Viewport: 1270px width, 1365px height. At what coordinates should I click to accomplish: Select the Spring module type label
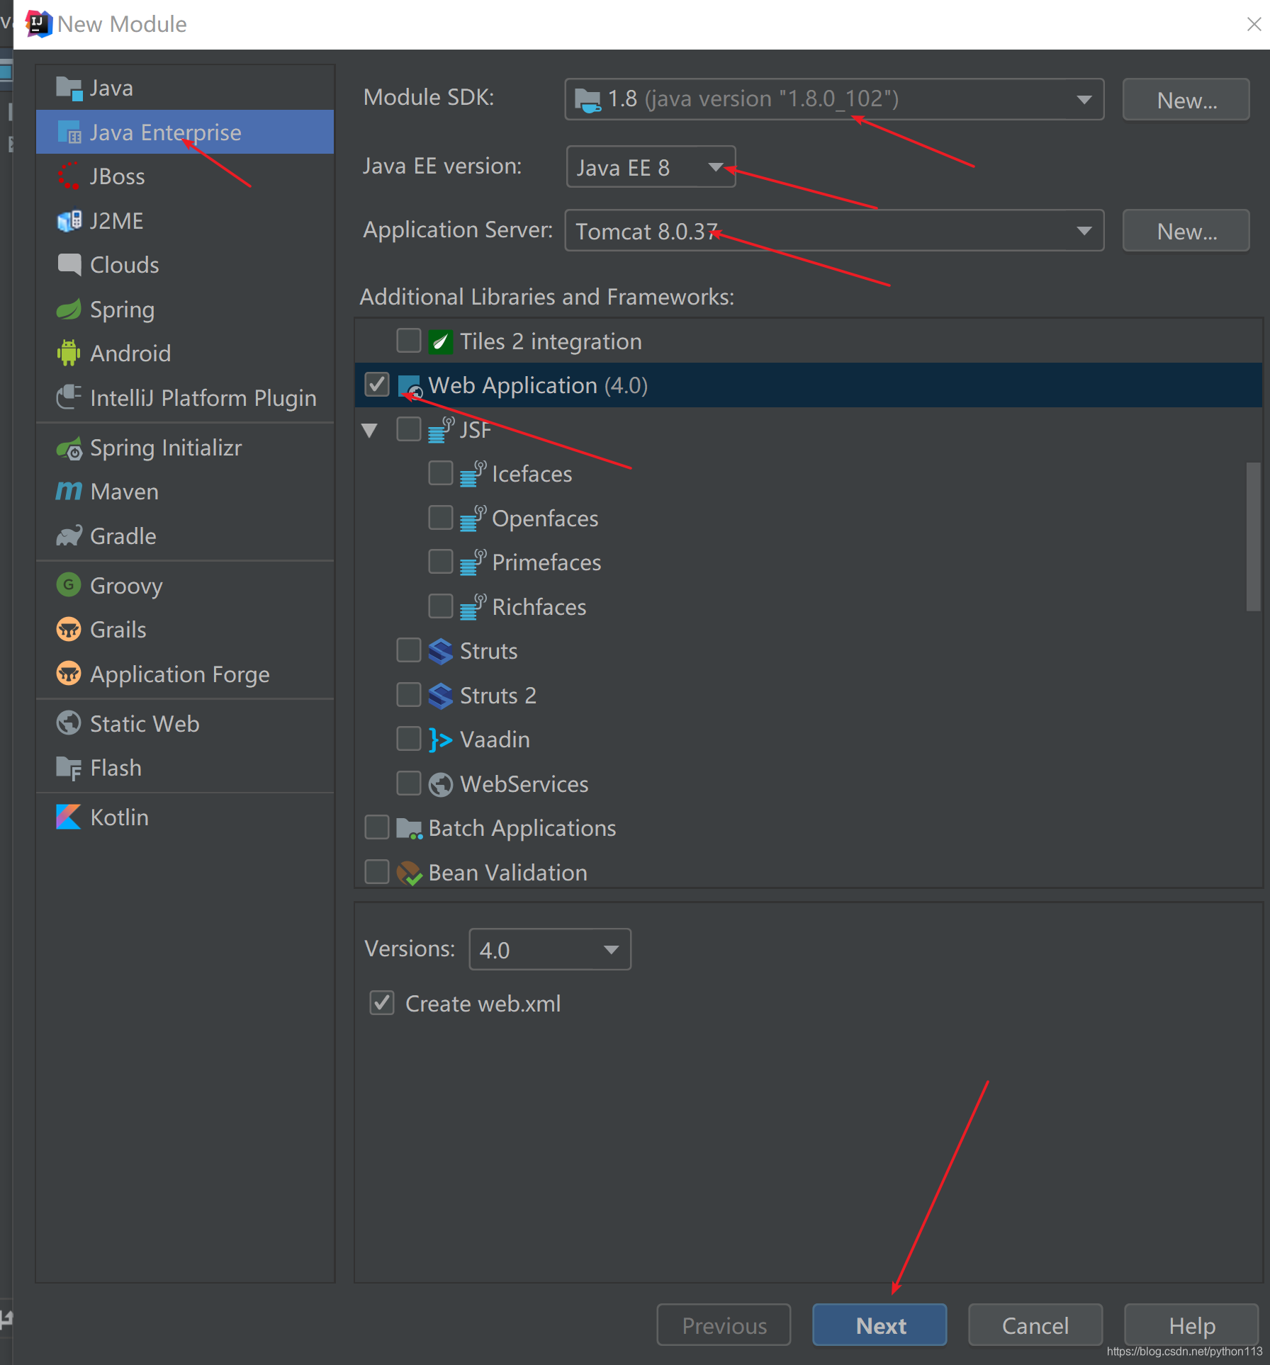(x=122, y=310)
